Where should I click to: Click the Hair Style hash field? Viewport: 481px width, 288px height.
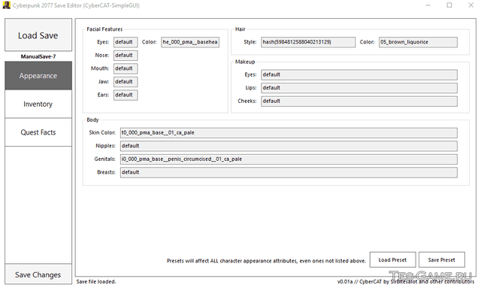308,42
